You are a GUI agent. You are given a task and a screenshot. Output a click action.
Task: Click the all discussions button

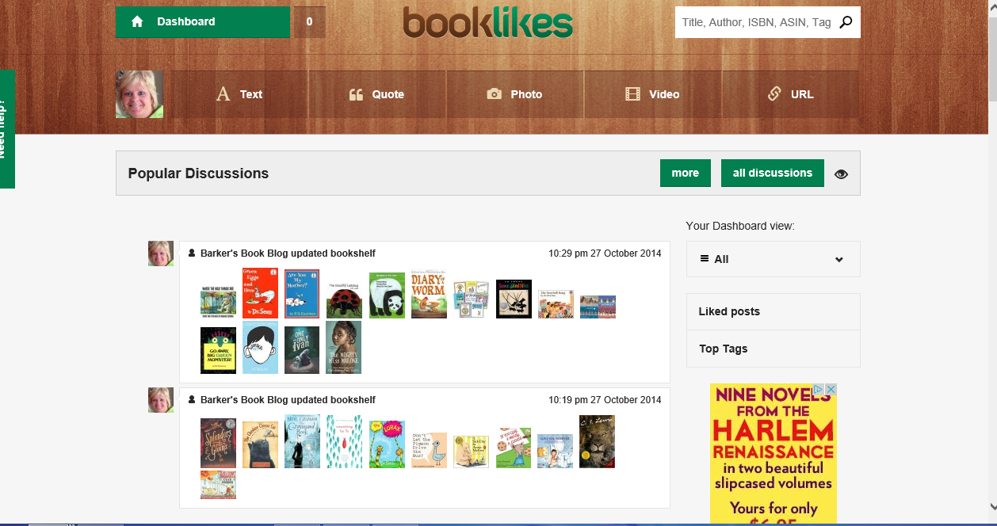[772, 173]
